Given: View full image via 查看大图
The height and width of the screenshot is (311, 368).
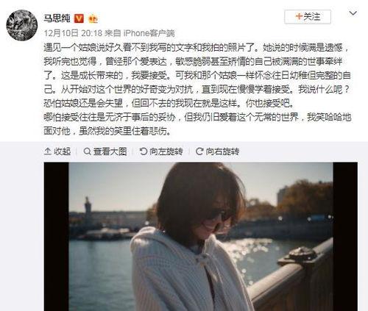Looking at the screenshot, I should (105, 151).
